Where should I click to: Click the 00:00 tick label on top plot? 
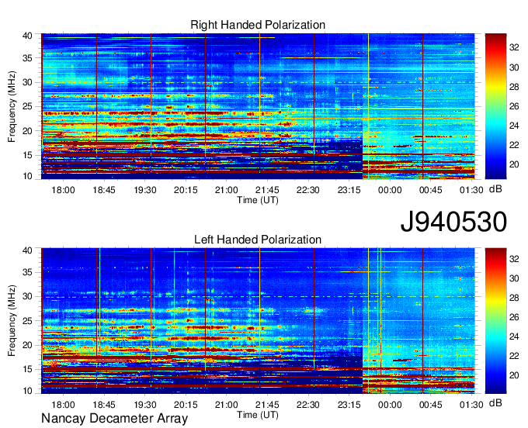(x=390, y=190)
